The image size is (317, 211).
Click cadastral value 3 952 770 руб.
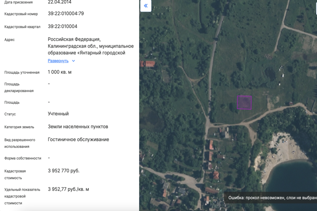pos(64,171)
